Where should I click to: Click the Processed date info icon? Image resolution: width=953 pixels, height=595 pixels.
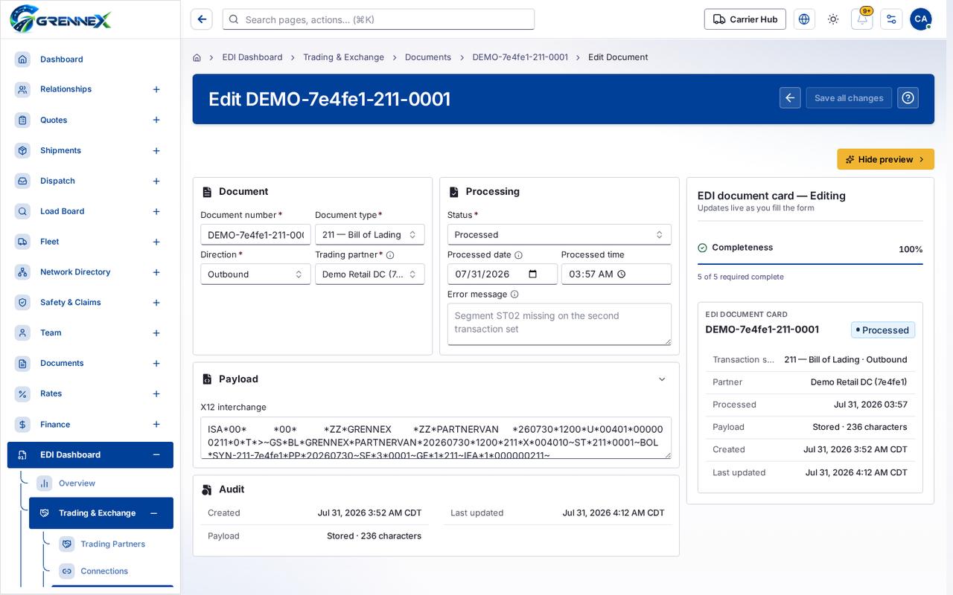pos(519,254)
